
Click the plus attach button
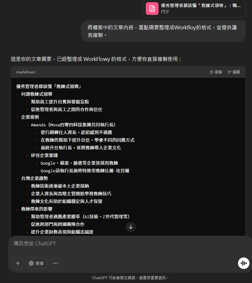[18, 263]
